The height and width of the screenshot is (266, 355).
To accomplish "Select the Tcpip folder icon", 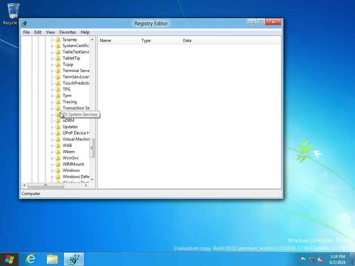I will click(x=58, y=64).
